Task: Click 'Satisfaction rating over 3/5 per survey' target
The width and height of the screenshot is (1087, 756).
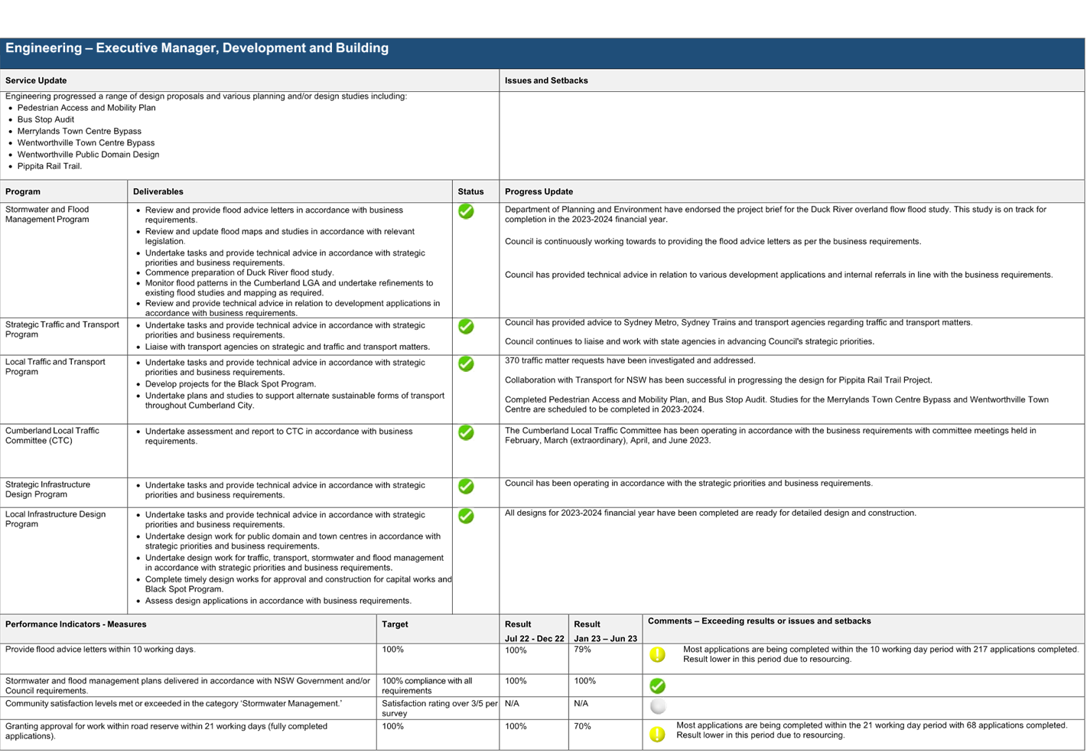Action: (x=439, y=709)
